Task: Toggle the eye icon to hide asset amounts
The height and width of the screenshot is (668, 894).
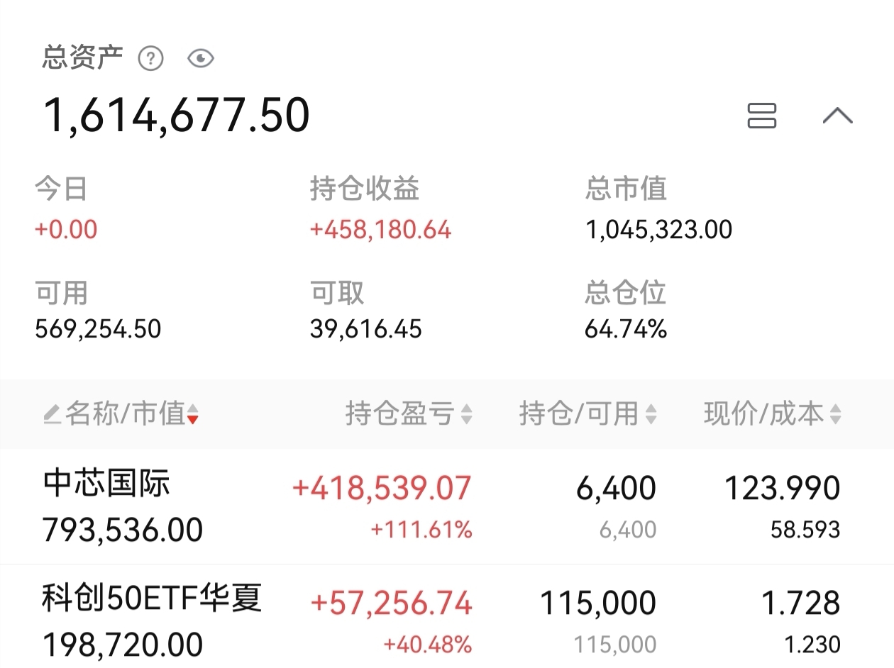Action: point(201,58)
